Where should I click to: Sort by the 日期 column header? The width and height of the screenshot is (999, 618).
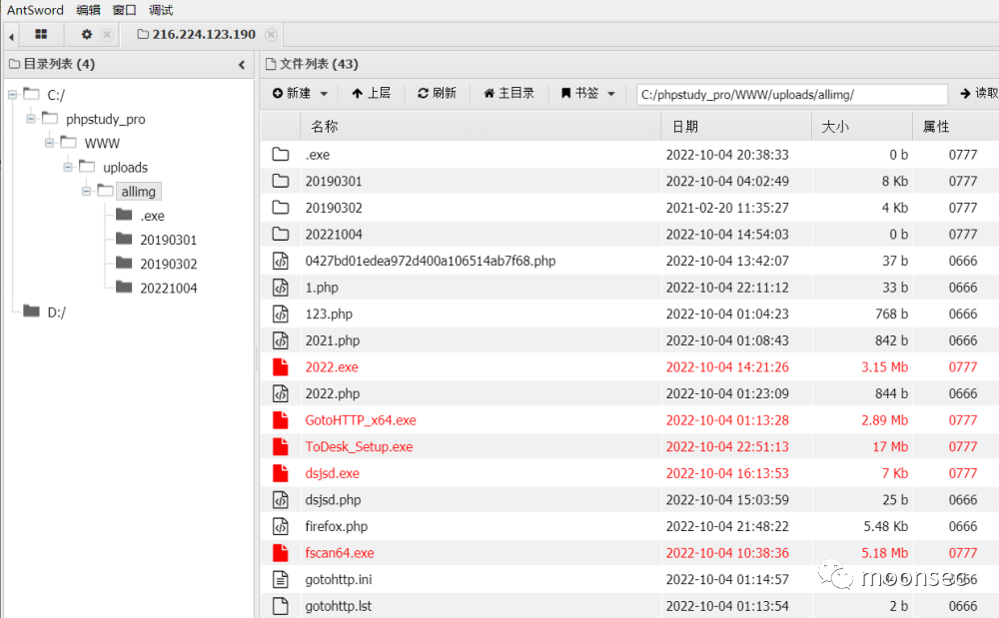[736, 126]
